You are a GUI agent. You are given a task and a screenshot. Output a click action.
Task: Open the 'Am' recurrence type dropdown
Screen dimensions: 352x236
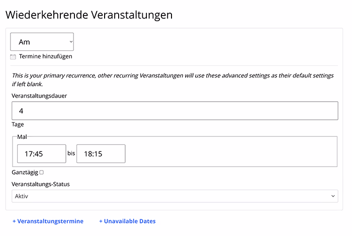click(x=42, y=42)
